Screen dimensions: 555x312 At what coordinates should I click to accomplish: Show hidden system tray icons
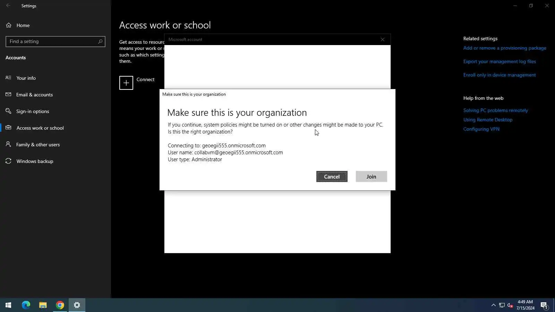(x=493, y=305)
